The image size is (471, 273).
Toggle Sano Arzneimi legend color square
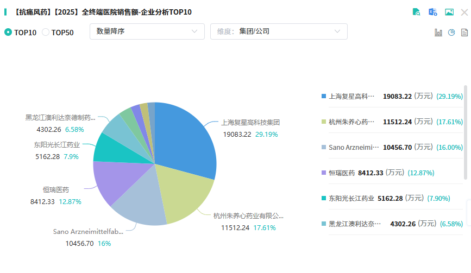click(324, 147)
